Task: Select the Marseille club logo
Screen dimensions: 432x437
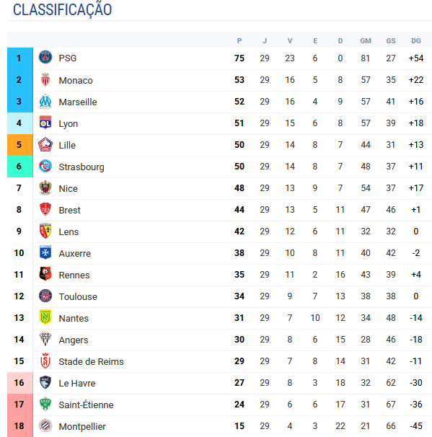Action: coord(45,102)
